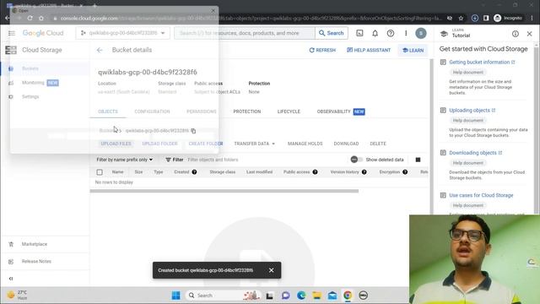540x304 pixels.
Task: Sort by Last modified column header
Action: tap(259, 172)
